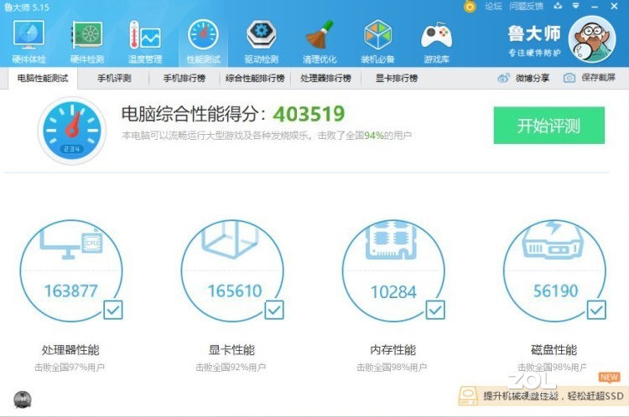Open the title bar dropdown menu arrow
This screenshot has height=417, width=629.
tap(575, 6)
